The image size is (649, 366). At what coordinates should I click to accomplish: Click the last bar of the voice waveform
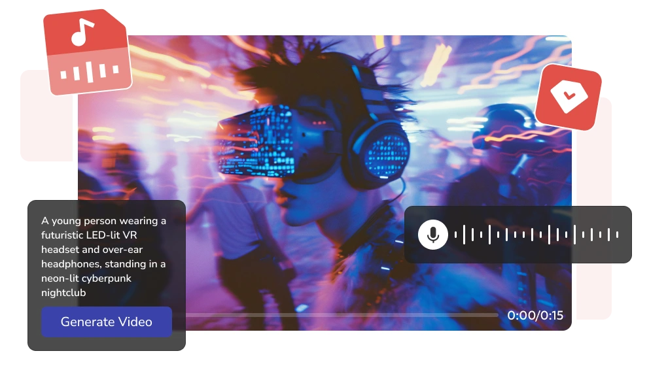point(617,235)
